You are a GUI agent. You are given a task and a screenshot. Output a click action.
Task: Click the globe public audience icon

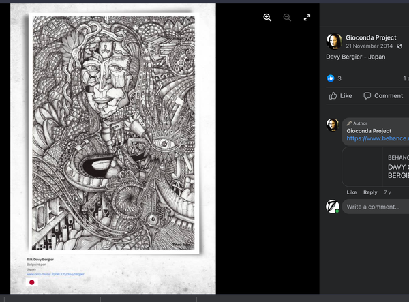tap(399, 46)
